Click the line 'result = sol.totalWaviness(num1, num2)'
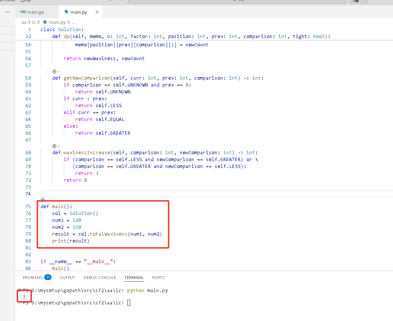This screenshot has width=393, height=321. click(x=107, y=234)
